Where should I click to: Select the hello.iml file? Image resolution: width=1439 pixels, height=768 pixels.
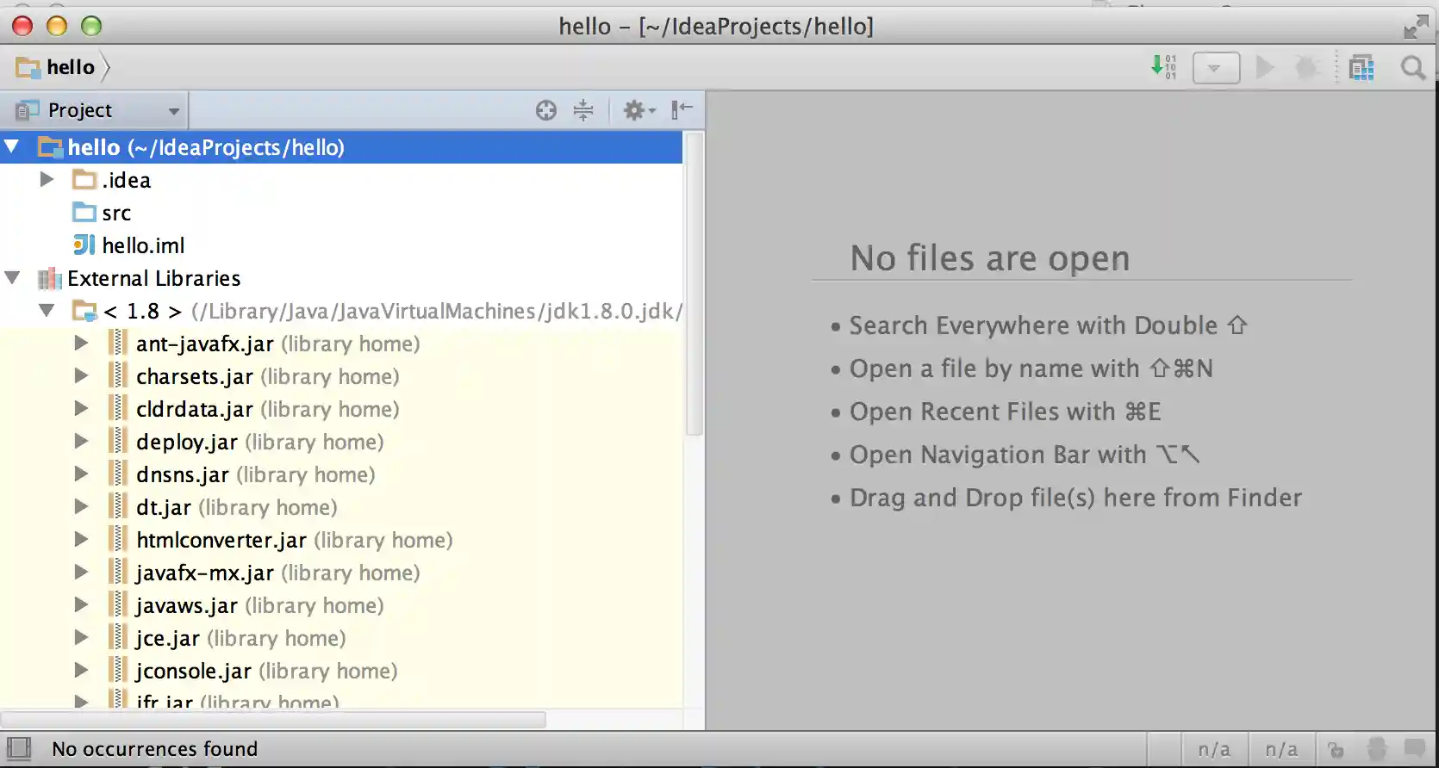click(x=143, y=245)
